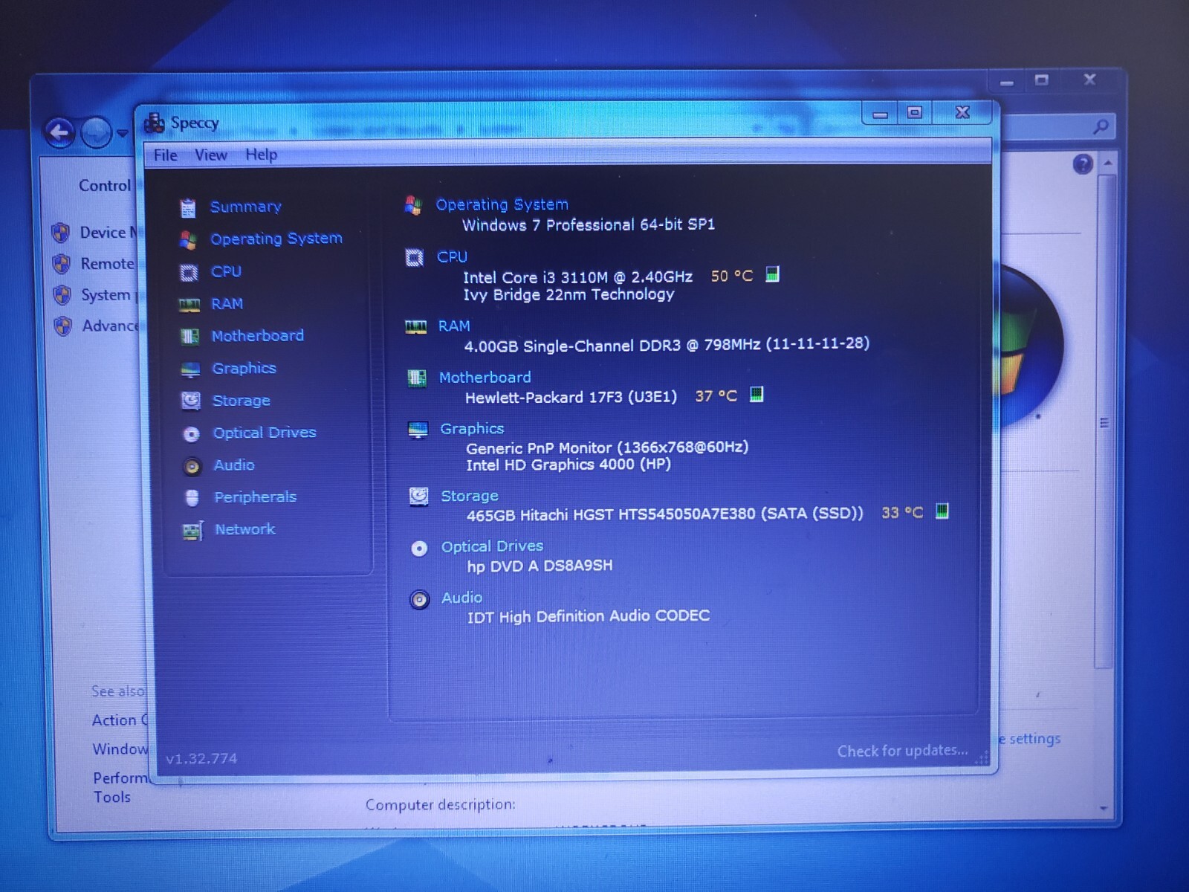Screen dimensions: 1189x892
Task: Select Network section in the sidebar
Action: [x=244, y=529]
